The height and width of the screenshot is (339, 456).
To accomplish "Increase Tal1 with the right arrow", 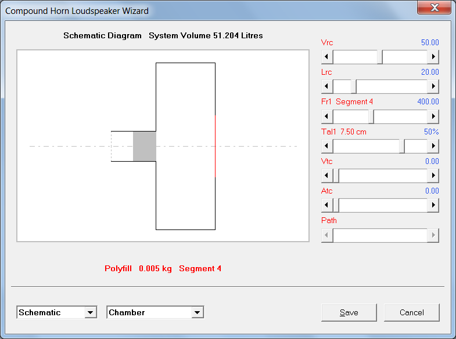I will pyautogui.click(x=433, y=146).
